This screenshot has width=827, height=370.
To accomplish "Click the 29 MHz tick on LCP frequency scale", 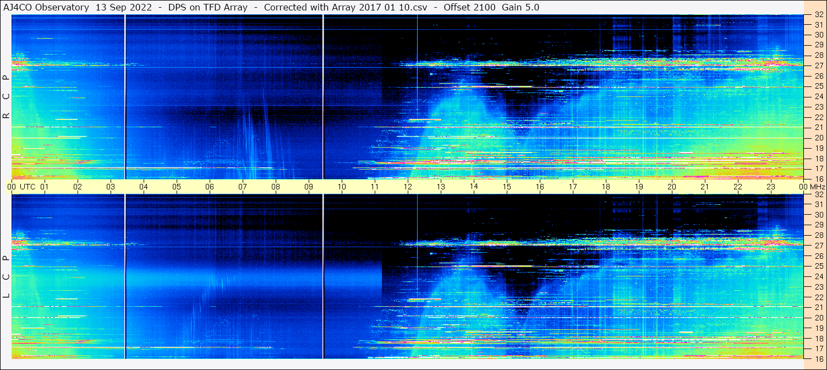I will (x=818, y=225).
